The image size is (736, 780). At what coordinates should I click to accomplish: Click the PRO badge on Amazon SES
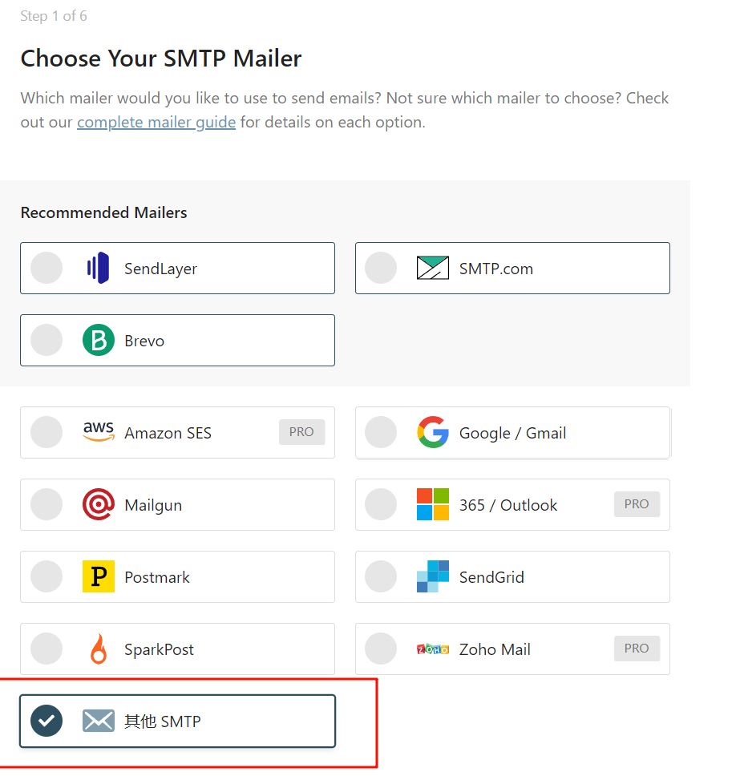coord(301,432)
